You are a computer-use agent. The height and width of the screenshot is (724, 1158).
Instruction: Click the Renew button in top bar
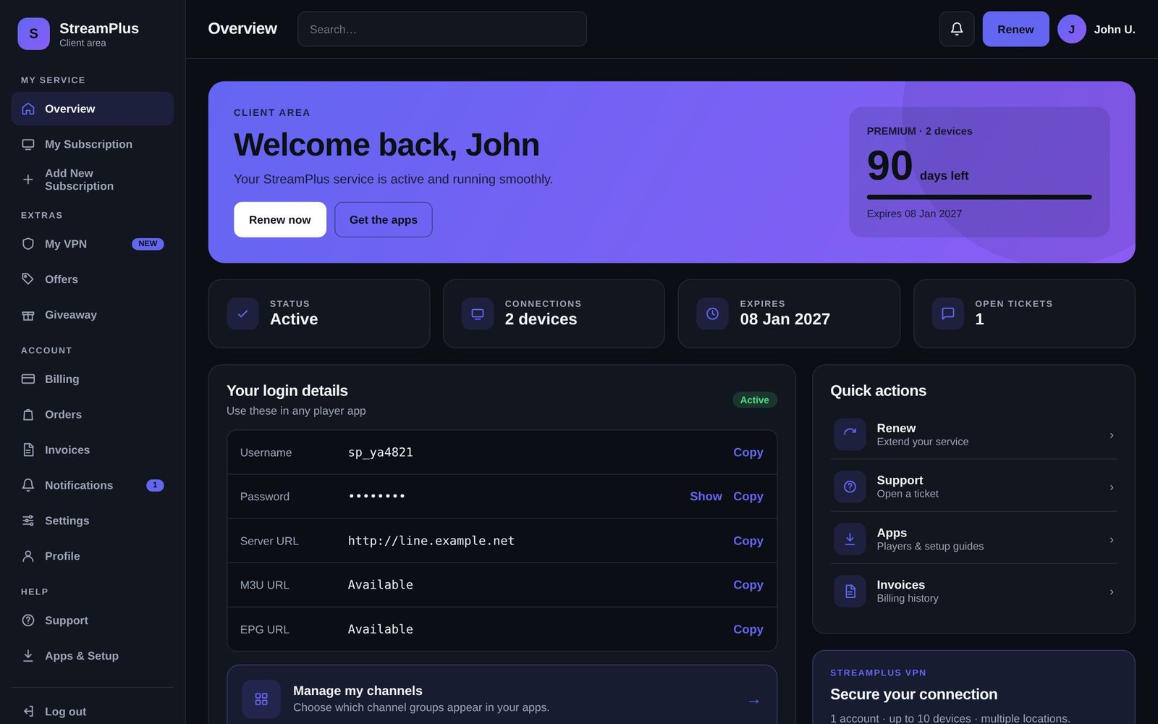click(1015, 29)
